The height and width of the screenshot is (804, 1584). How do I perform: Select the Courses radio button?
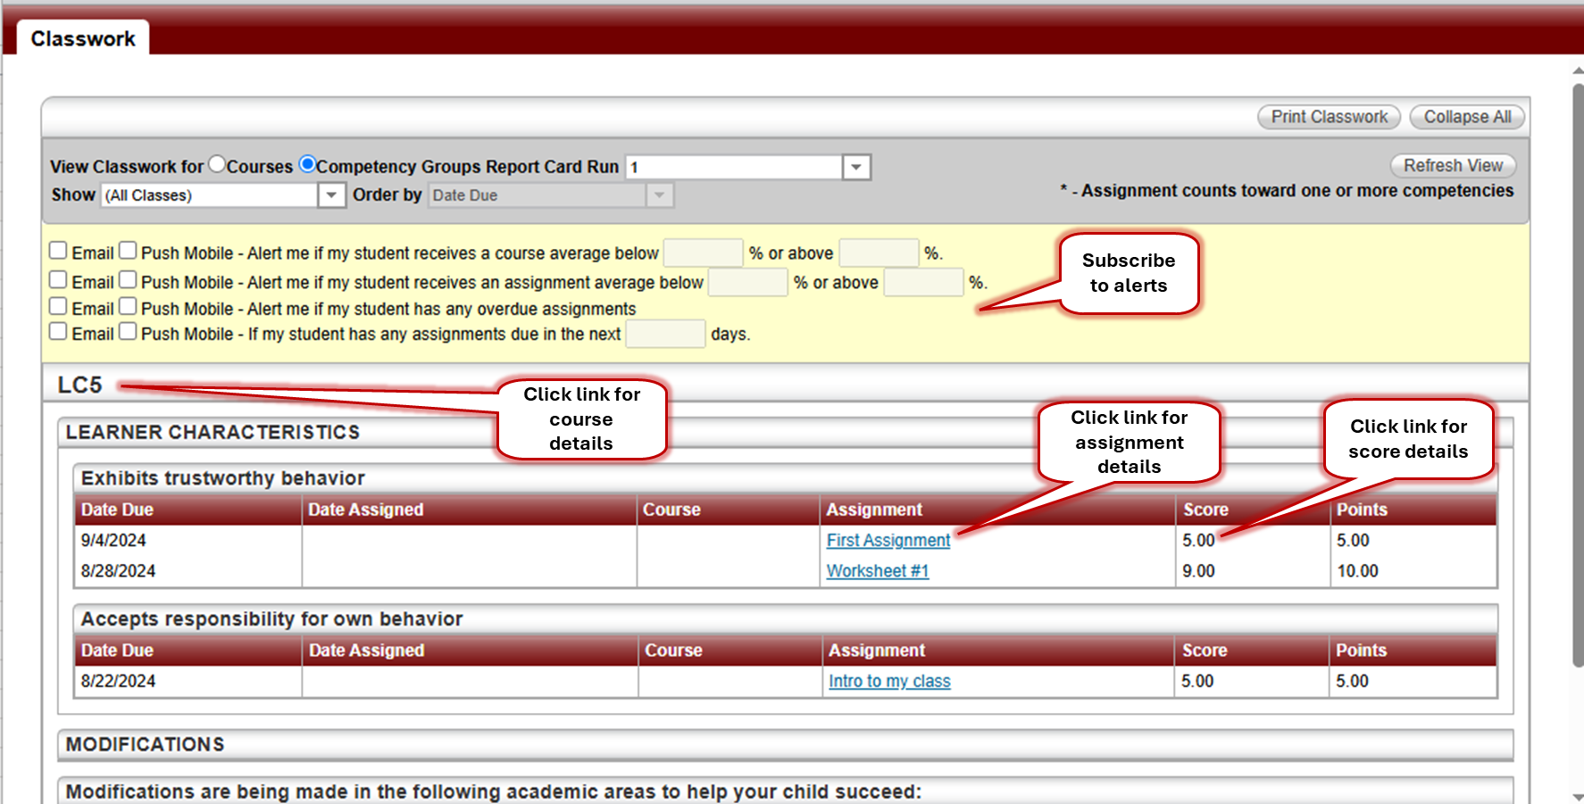coord(217,164)
